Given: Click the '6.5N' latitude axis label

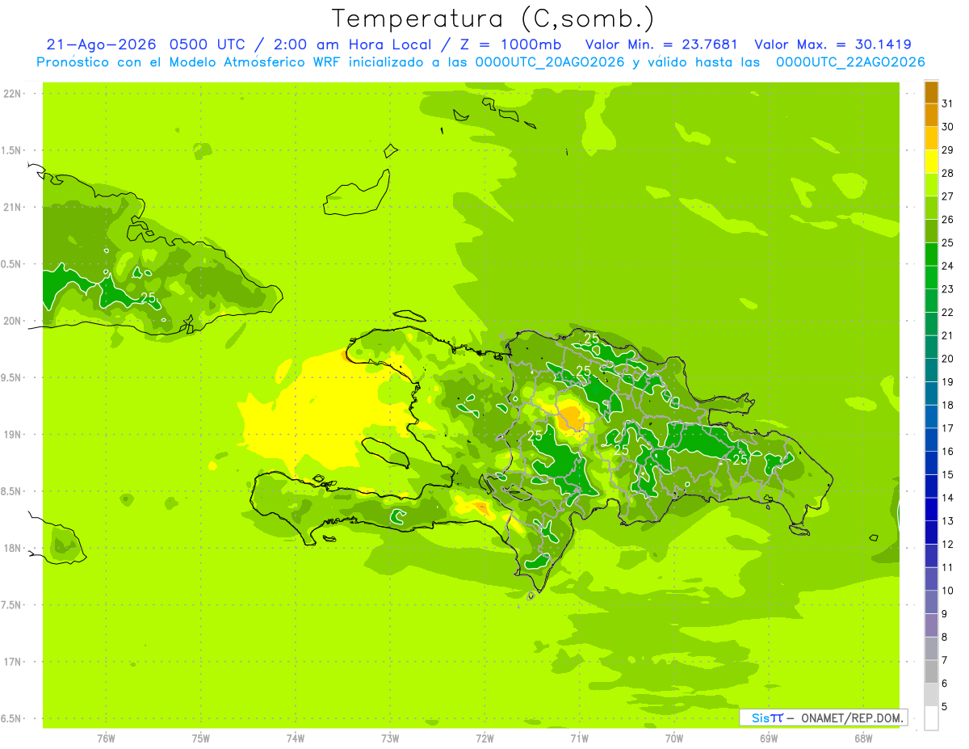Looking at the screenshot, I should [11, 718].
